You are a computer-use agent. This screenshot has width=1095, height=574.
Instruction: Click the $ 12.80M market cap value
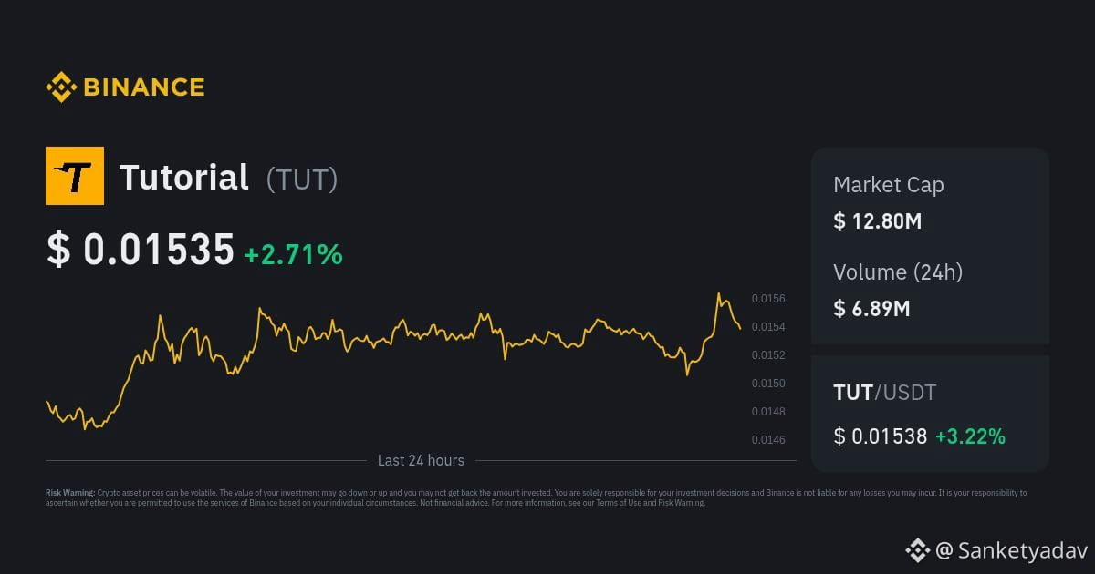pyautogui.click(x=878, y=220)
